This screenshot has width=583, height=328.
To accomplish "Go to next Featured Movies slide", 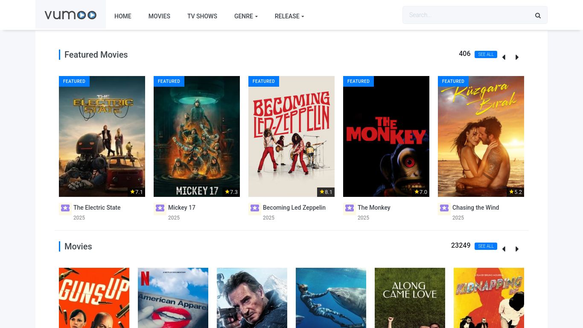I will [517, 57].
